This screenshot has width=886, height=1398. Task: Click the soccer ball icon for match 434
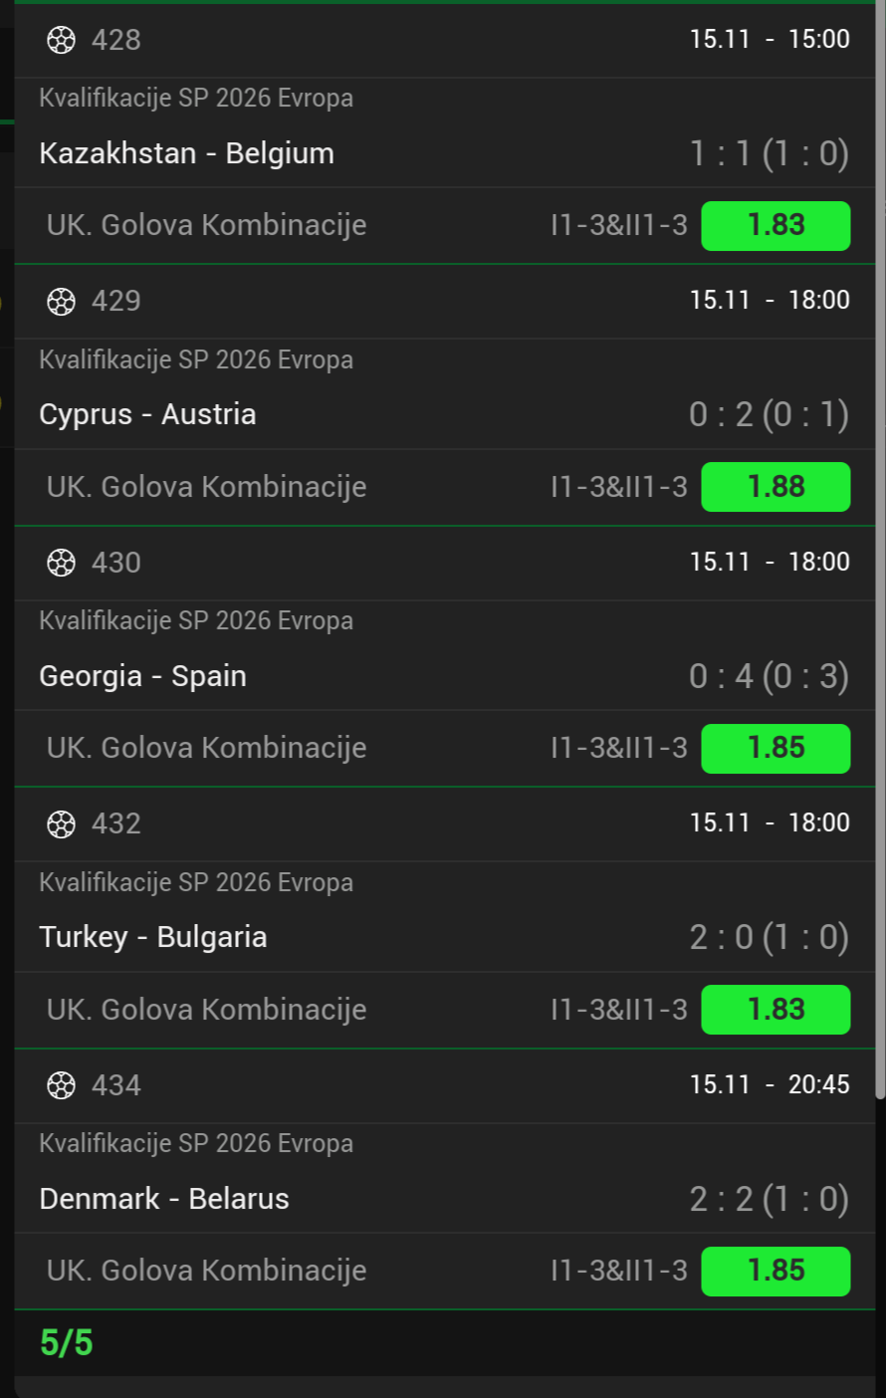(x=61, y=1085)
